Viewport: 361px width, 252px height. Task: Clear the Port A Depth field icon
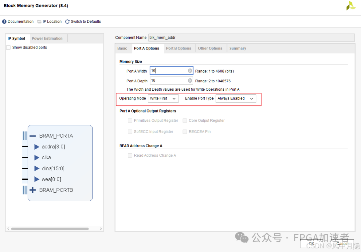(190, 81)
